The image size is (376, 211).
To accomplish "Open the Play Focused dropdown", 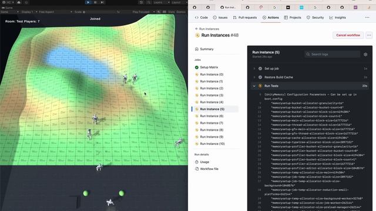I will pyautogui.click(x=143, y=12).
